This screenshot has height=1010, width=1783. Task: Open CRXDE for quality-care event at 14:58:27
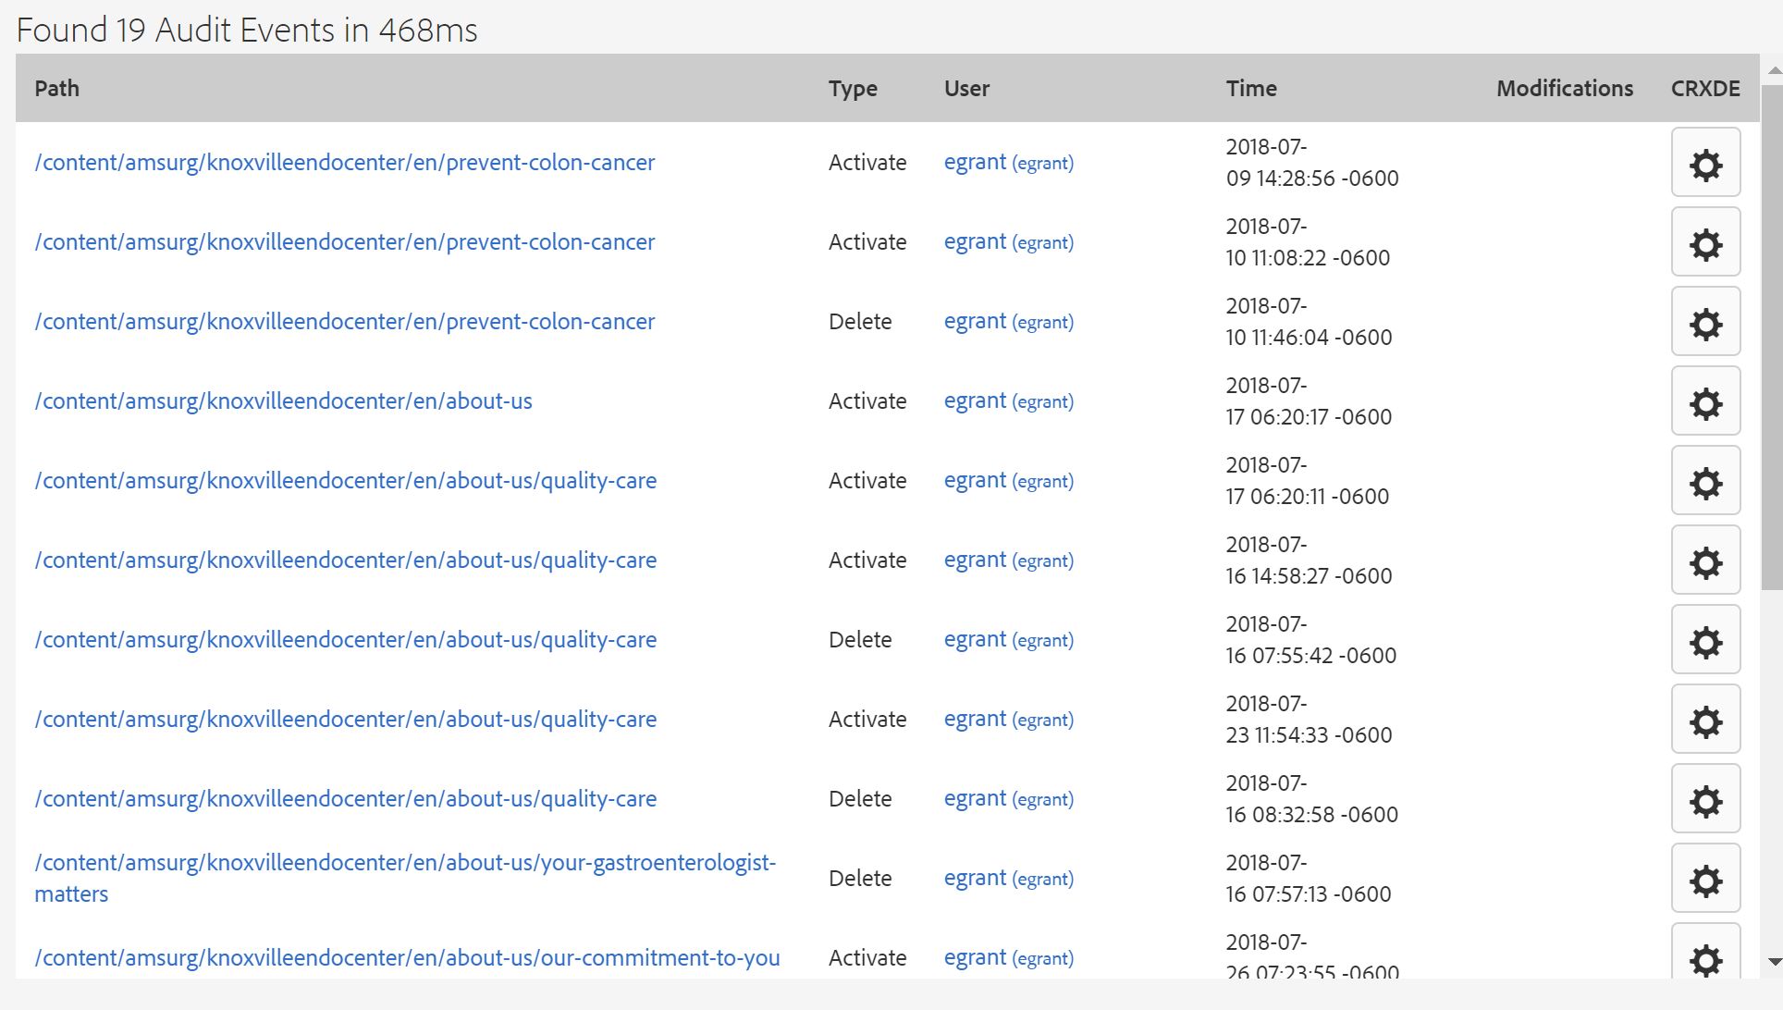pos(1706,560)
